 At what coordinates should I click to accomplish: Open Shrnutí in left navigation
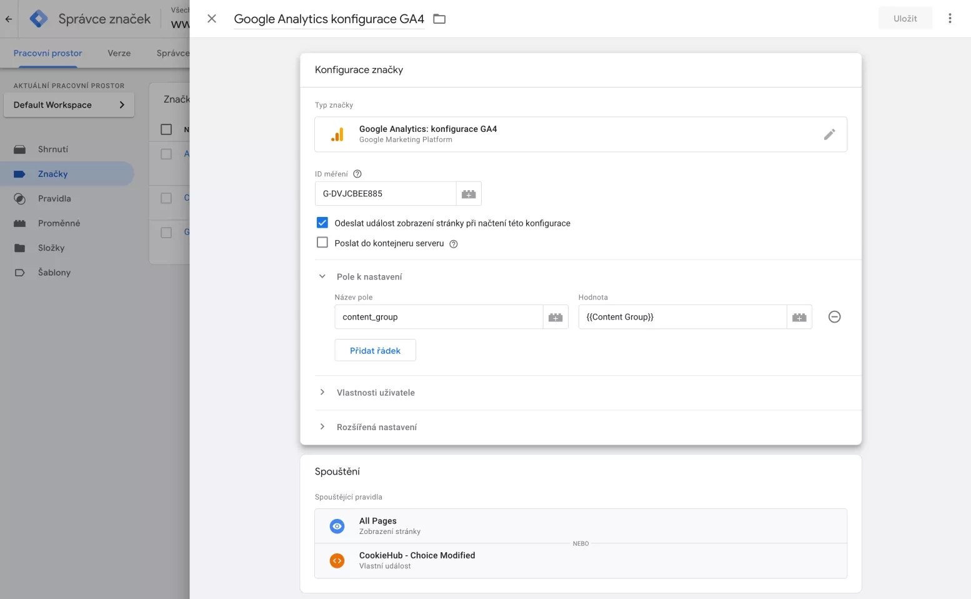[x=53, y=149]
